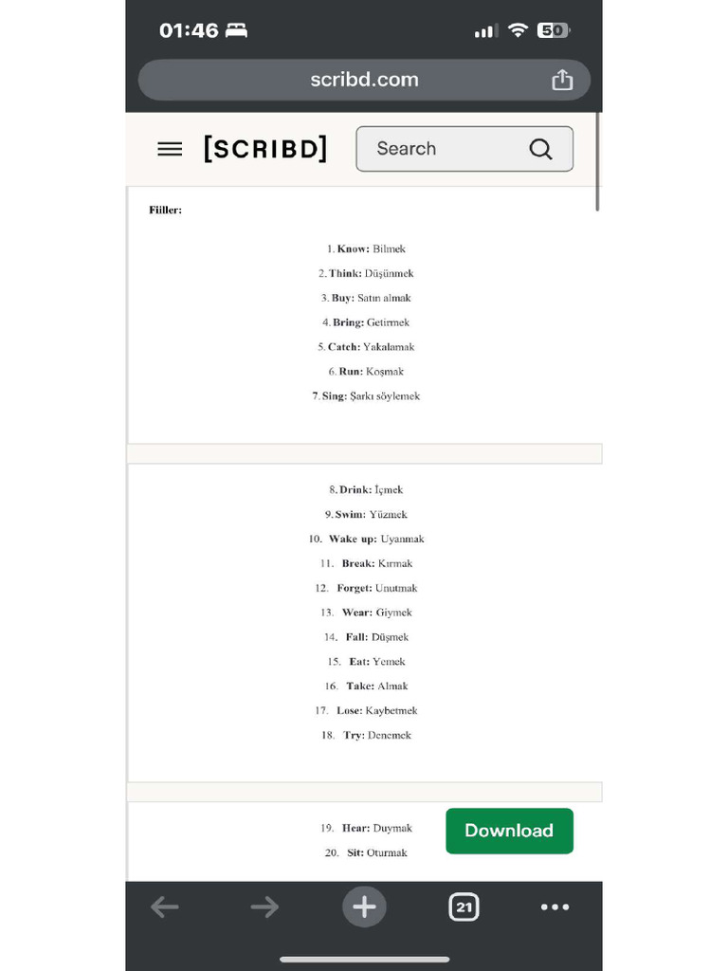Go forward with the browser forward arrow
Image resolution: width=728 pixels, height=971 pixels.
click(x=264, y=907)
